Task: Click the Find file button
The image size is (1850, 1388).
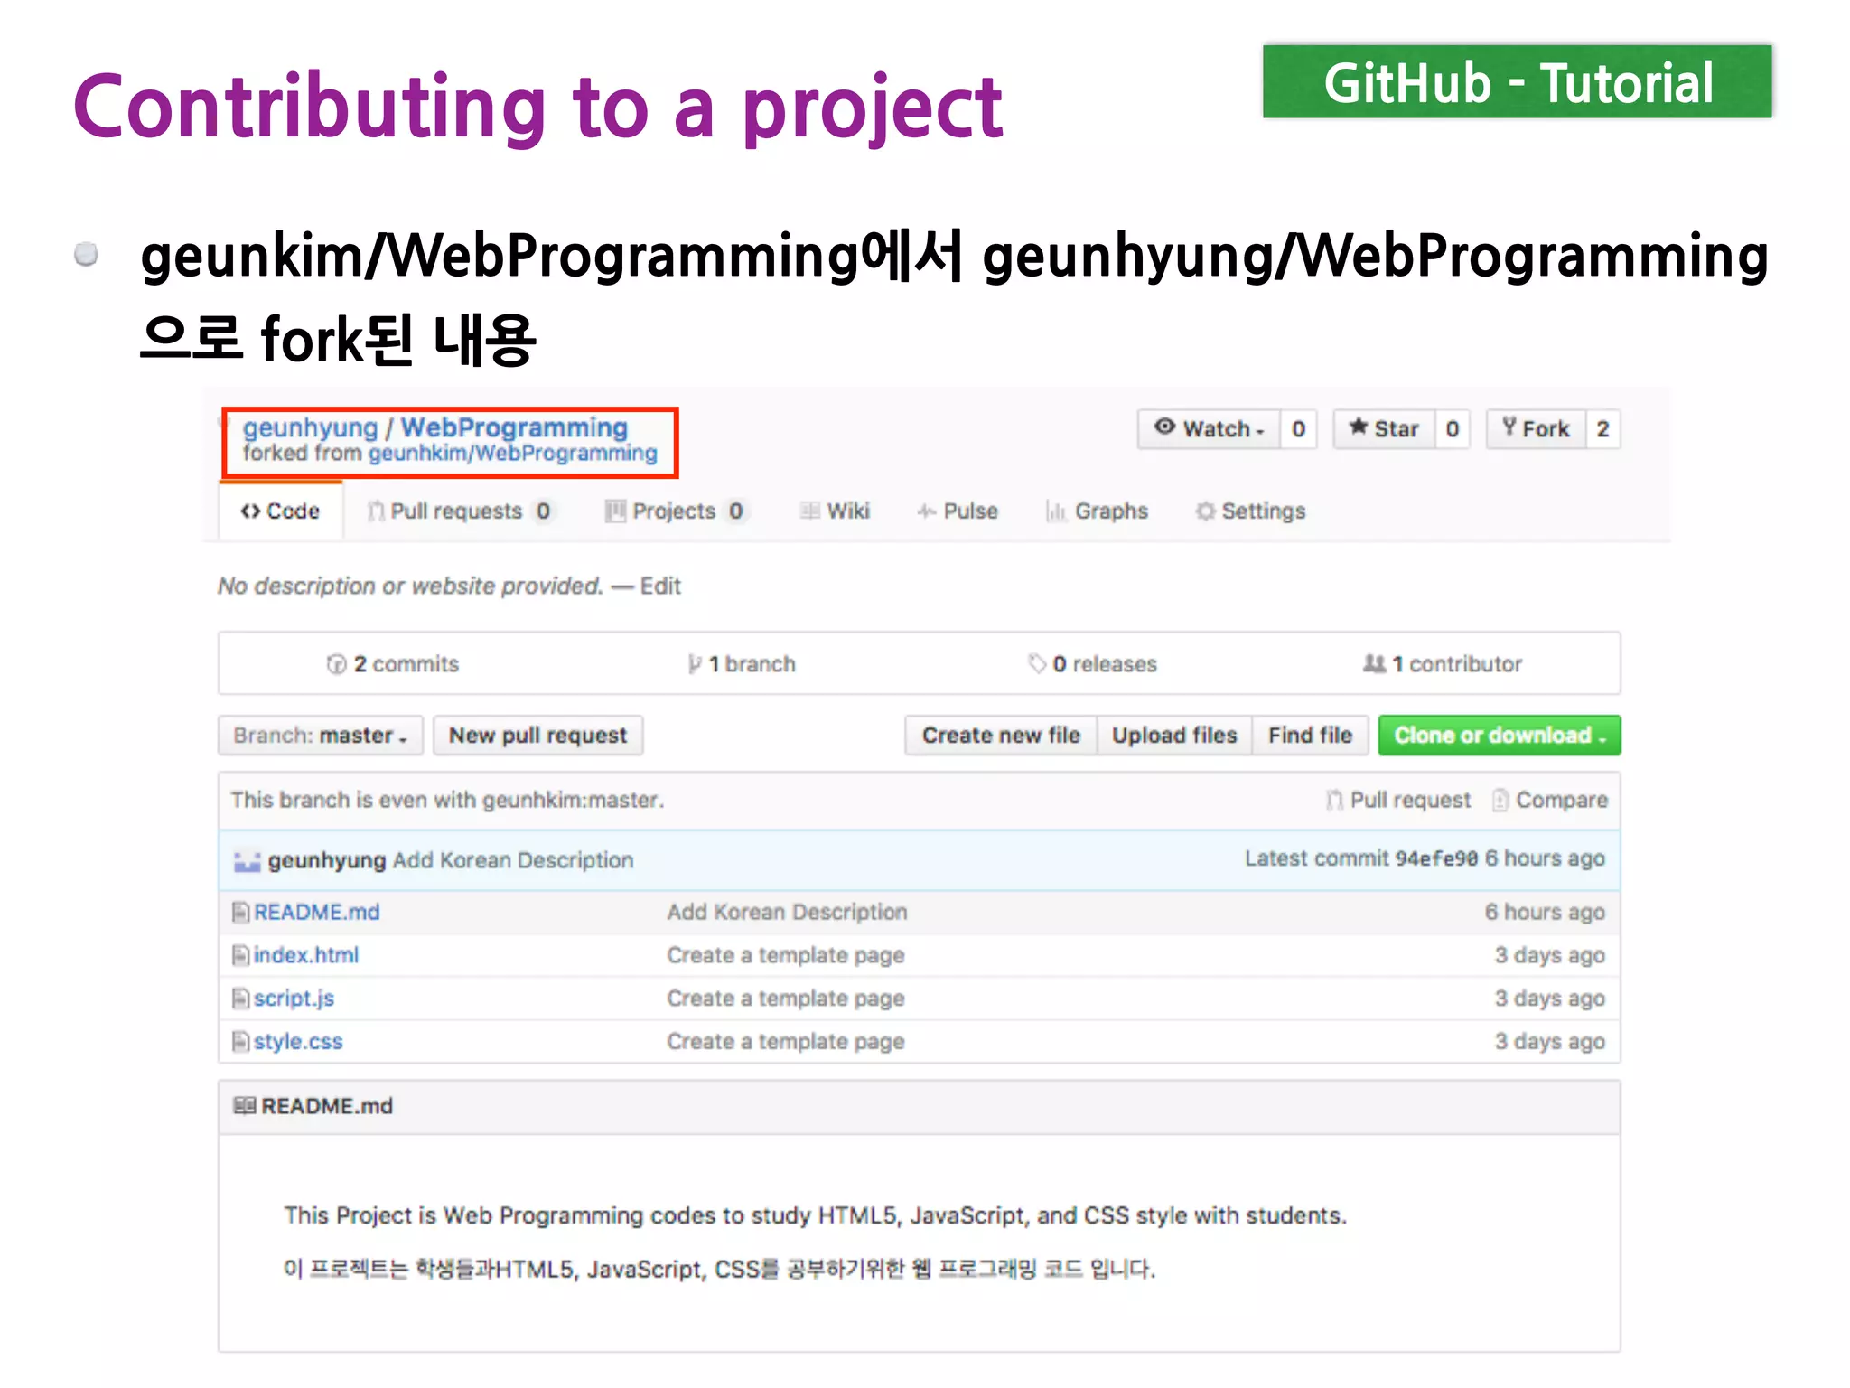Action: 1310,735
